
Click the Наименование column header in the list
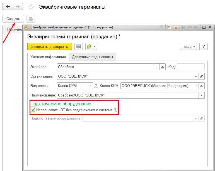coord(15,29)
